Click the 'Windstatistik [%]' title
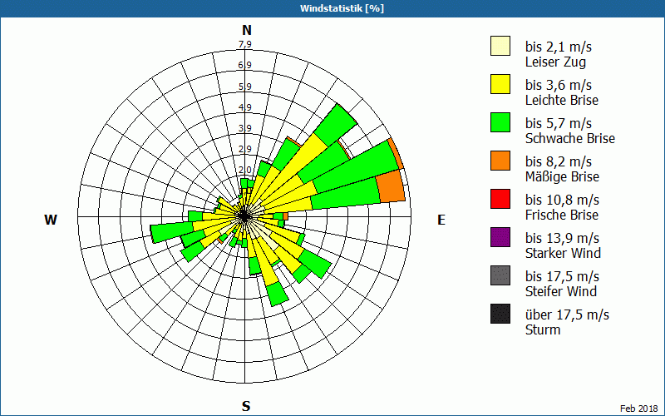Image resolution: width=665 pixels, height=416 pixels. tap(342, 8)
